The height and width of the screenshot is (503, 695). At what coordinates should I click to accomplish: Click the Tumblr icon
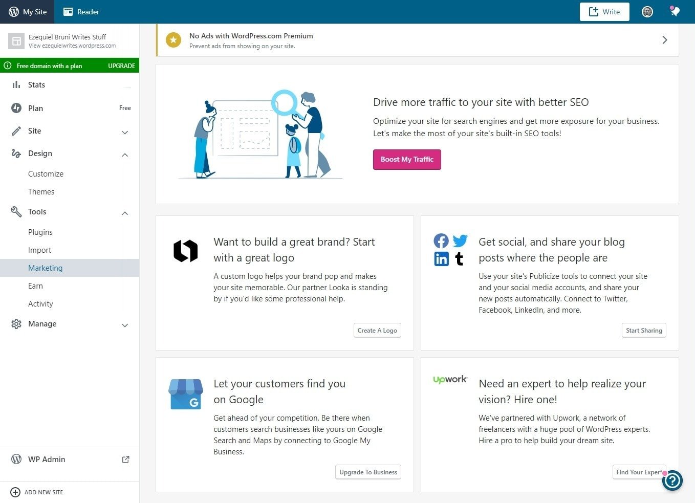coord(459,259)
